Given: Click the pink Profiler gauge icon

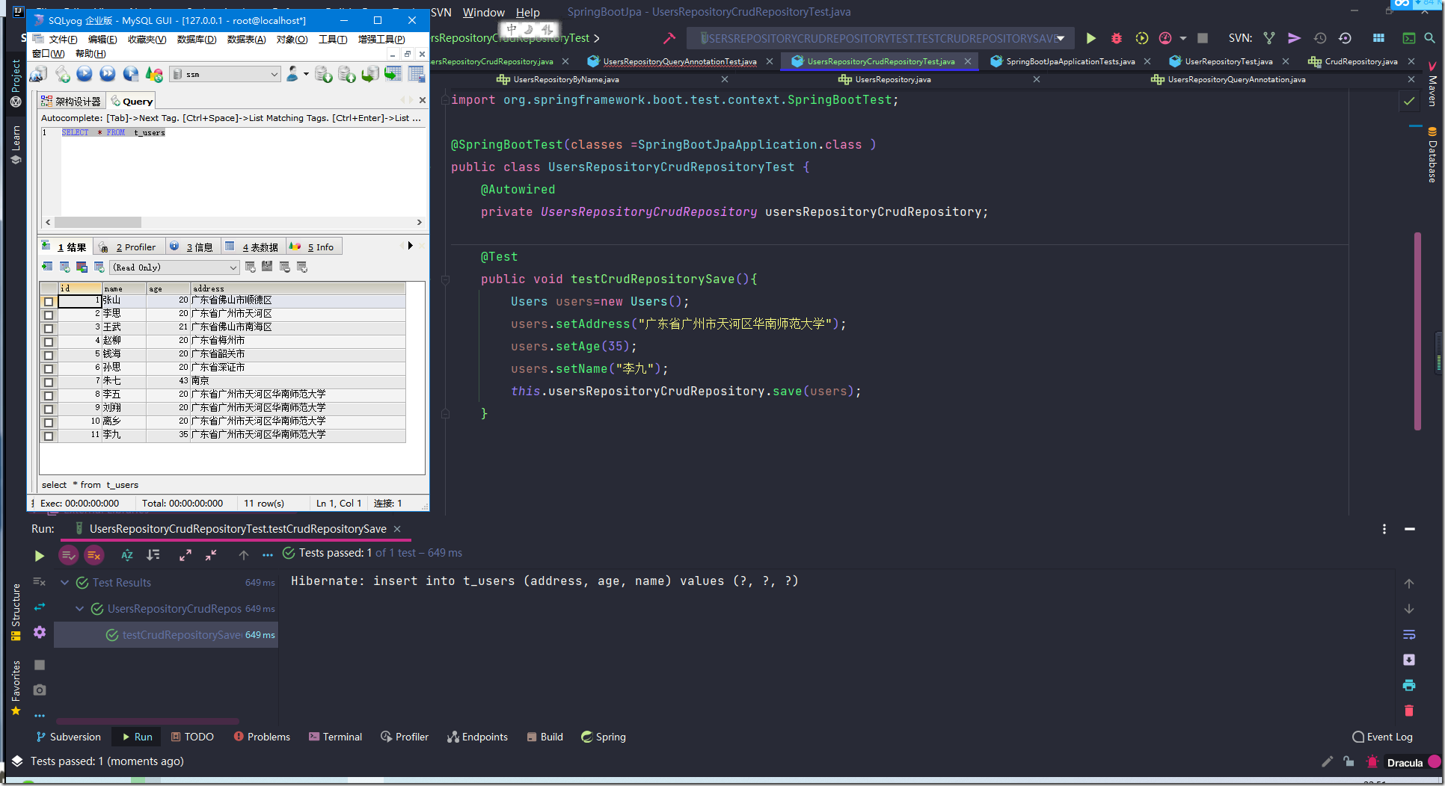Looking at the screenshot, I should (x=1165, y=38).
